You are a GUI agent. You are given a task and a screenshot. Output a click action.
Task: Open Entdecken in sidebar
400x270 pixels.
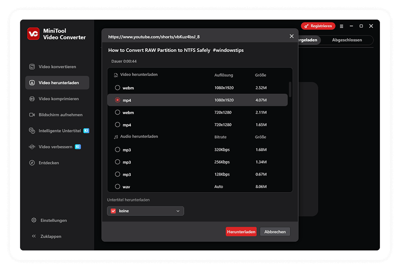57,163
